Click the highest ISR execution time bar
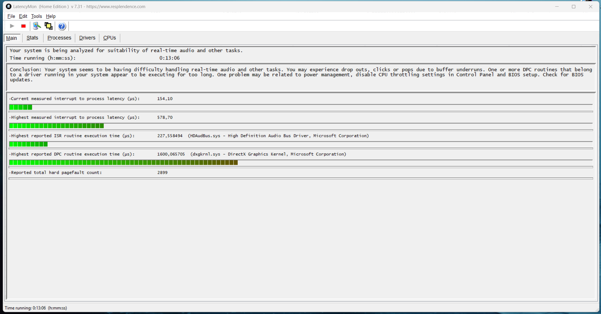The image size is (601, 314). click(x=301, y=144)
